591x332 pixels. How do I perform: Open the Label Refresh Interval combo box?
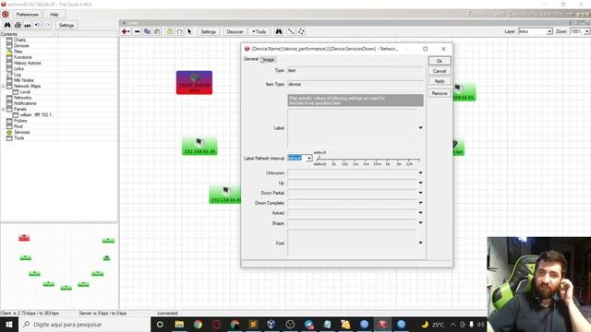pos(309,158)
